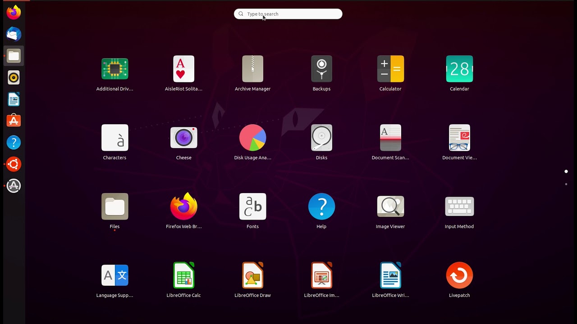
Task: Launch the Disks utility
Action: click(321, 138)
